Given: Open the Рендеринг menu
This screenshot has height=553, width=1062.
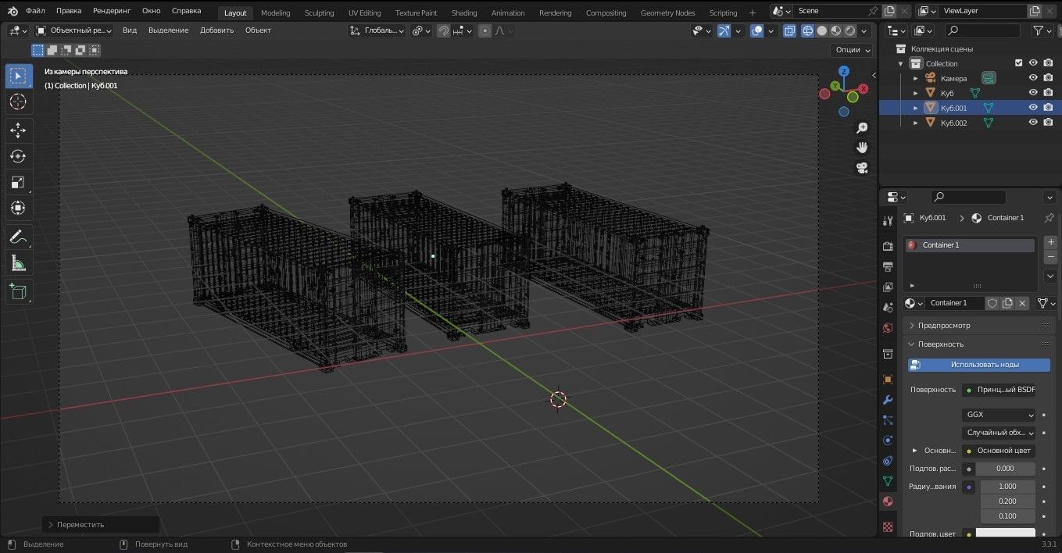Looking at the screenshot, I should point(112,11).
